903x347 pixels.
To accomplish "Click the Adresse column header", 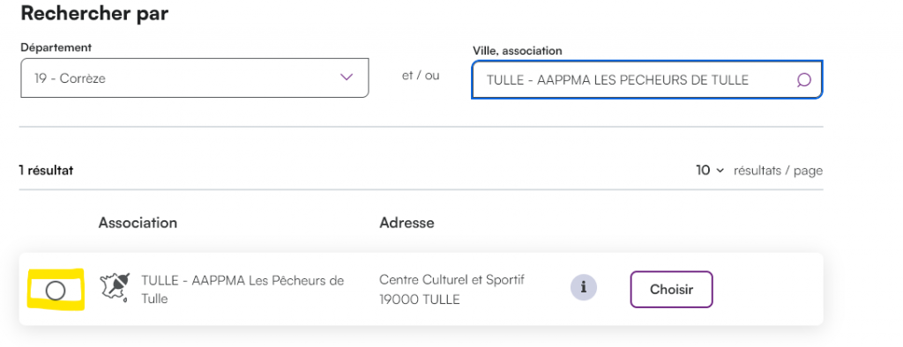I will click(407, 223).
